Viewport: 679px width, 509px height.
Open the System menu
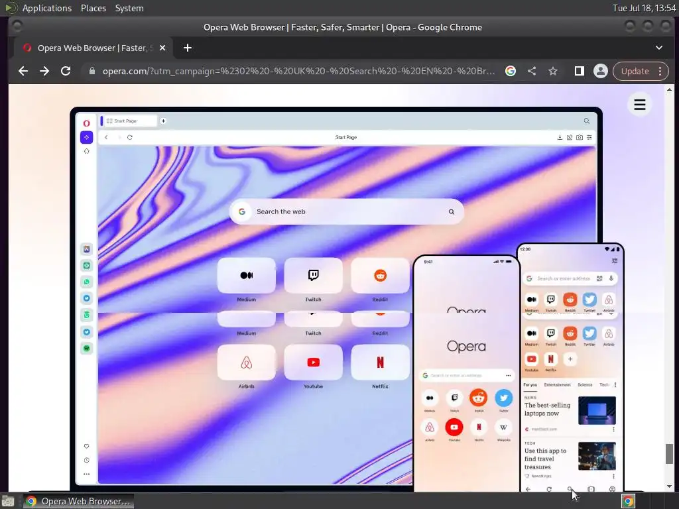pyautogui.click(x=129, y=8)
